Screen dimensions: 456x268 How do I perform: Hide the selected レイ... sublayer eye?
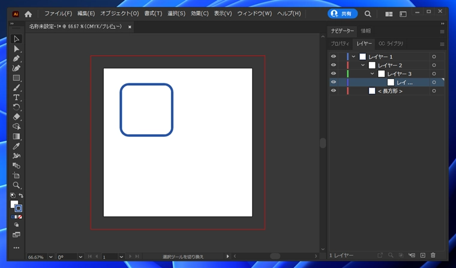tap(334, 82)
